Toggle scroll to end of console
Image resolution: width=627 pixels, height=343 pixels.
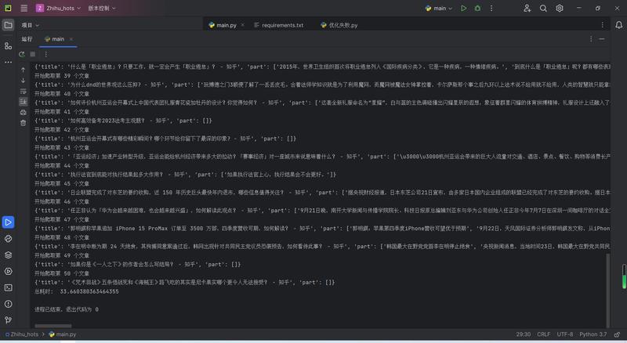[x=24, y=102]
